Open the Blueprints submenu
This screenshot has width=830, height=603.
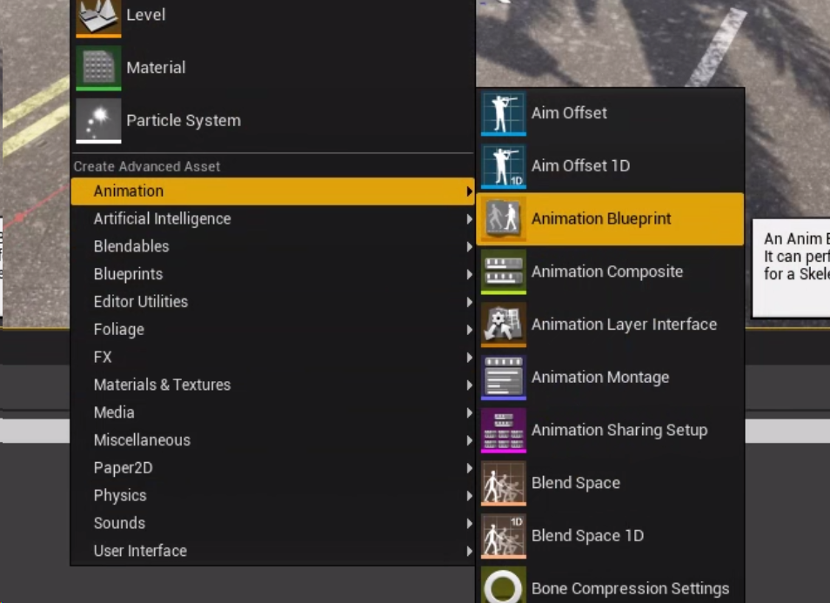click(x=128, y=274)
